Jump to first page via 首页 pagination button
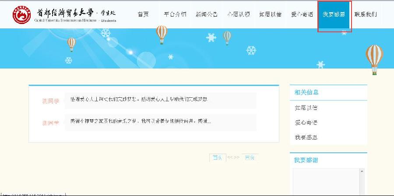 (x=218, y=158)
